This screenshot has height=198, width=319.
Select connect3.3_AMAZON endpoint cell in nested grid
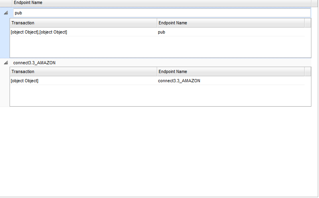point(179,81)
